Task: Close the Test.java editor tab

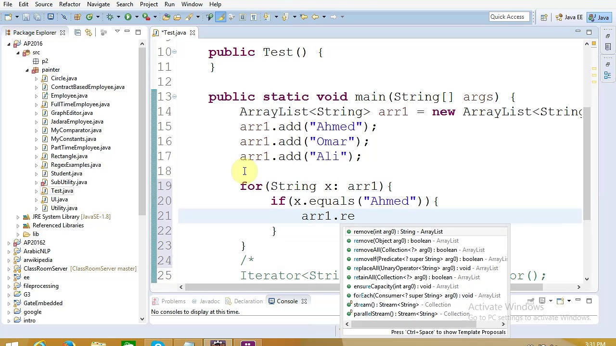Action: click(192, 33)
